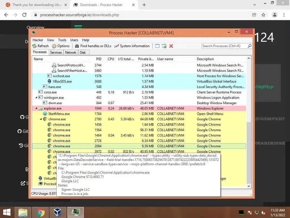Collapse the chrome.exe 2780 tree node
The image size is (290, 218).
click(41, 119)
